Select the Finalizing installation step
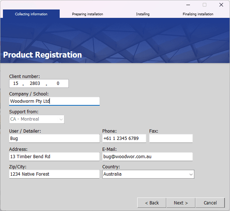The image size is (230, 211). tap(198, 14)
